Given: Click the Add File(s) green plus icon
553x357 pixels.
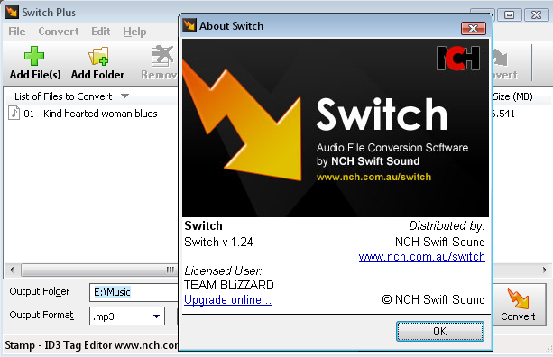Looking at the screenshot, I should click(34, 56).
